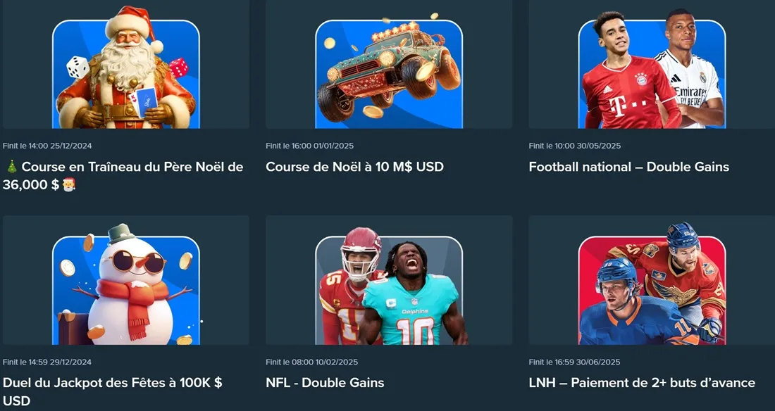Open the hockey players promotion image

tap(652, 284)
